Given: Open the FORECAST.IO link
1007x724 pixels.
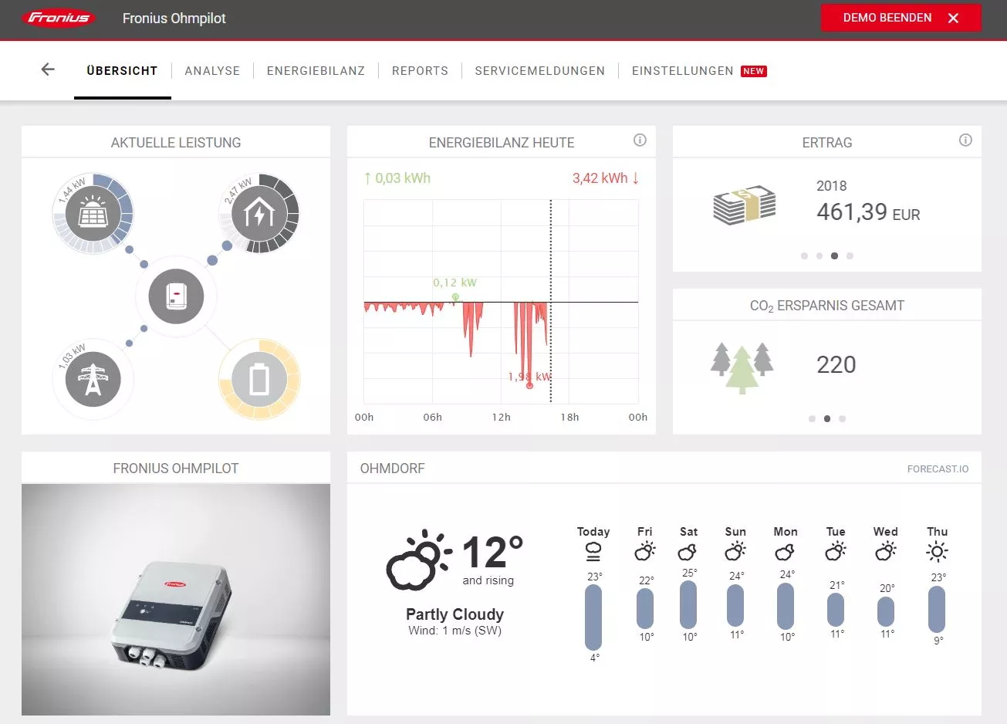Looking at the screenshot, I should point(938,469).
